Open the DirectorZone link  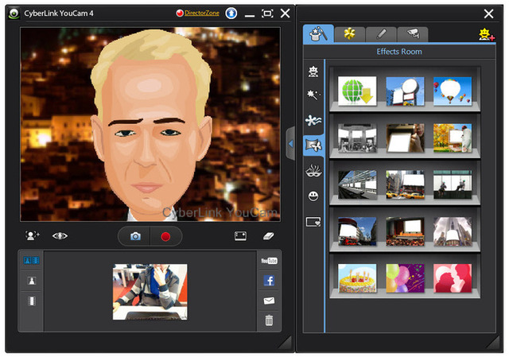click(201, 13)
